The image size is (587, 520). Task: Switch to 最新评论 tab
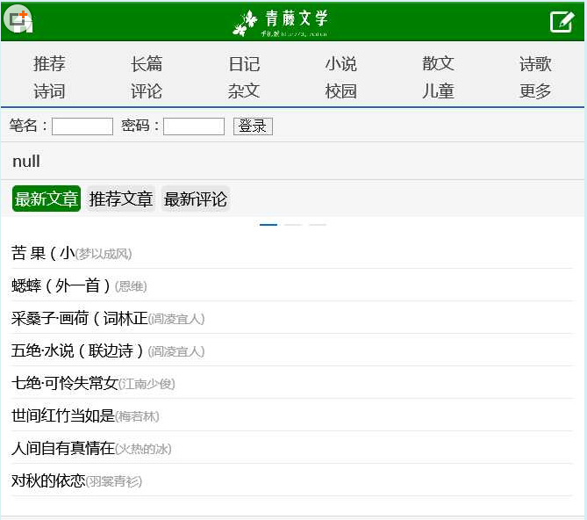coord(195,199)
